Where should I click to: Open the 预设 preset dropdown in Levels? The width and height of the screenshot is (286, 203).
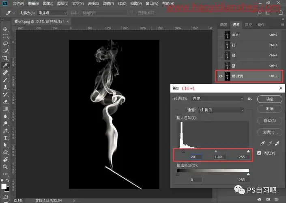click(217, 99)
